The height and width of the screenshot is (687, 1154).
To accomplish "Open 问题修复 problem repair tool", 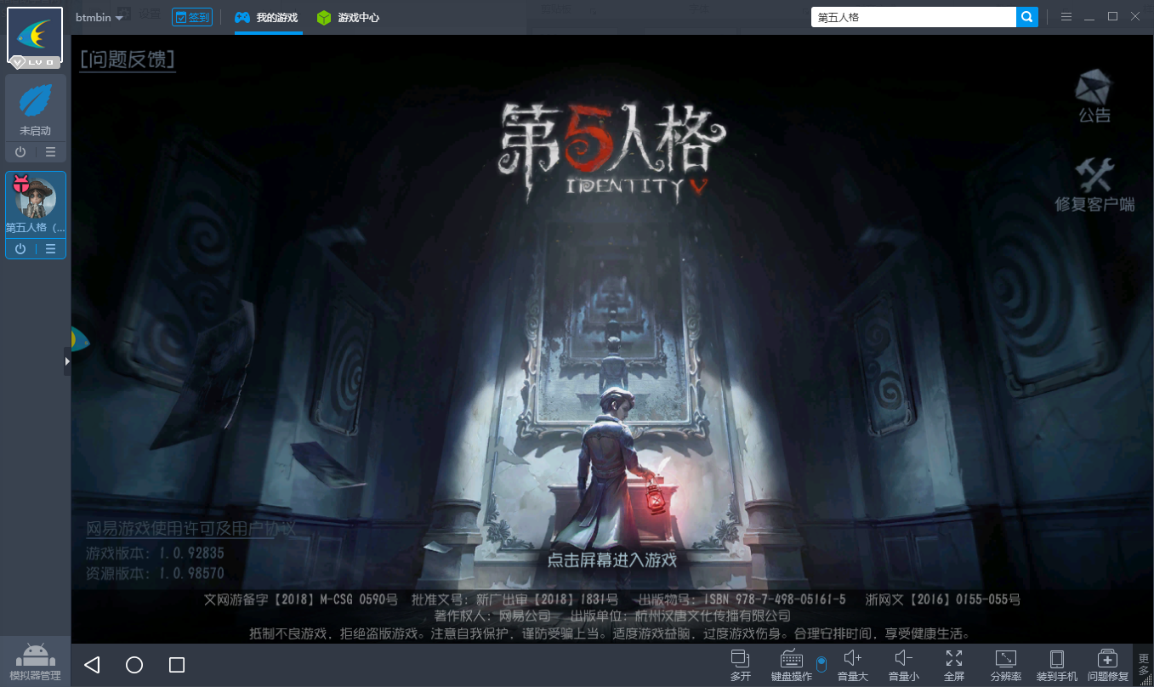I will 1107,664.
